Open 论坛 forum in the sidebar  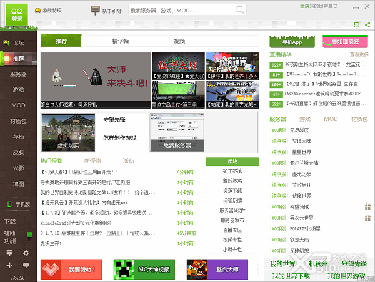[18, 43]
